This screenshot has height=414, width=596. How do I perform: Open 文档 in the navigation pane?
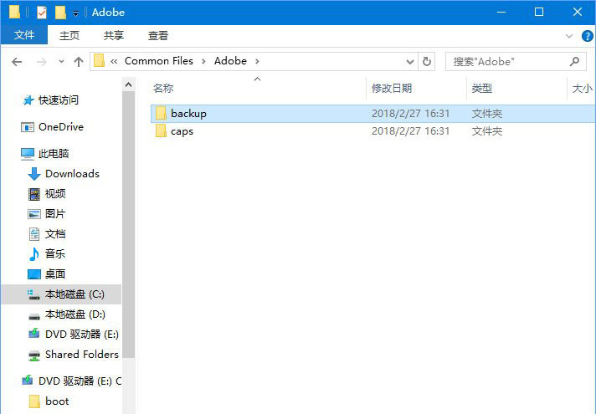pyautogui.click(x=55, y=234)
